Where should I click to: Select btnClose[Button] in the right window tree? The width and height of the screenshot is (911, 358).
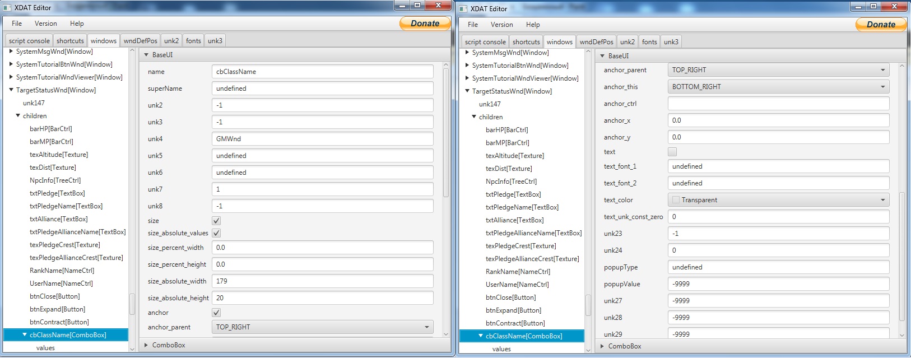[x=510, y=297]
